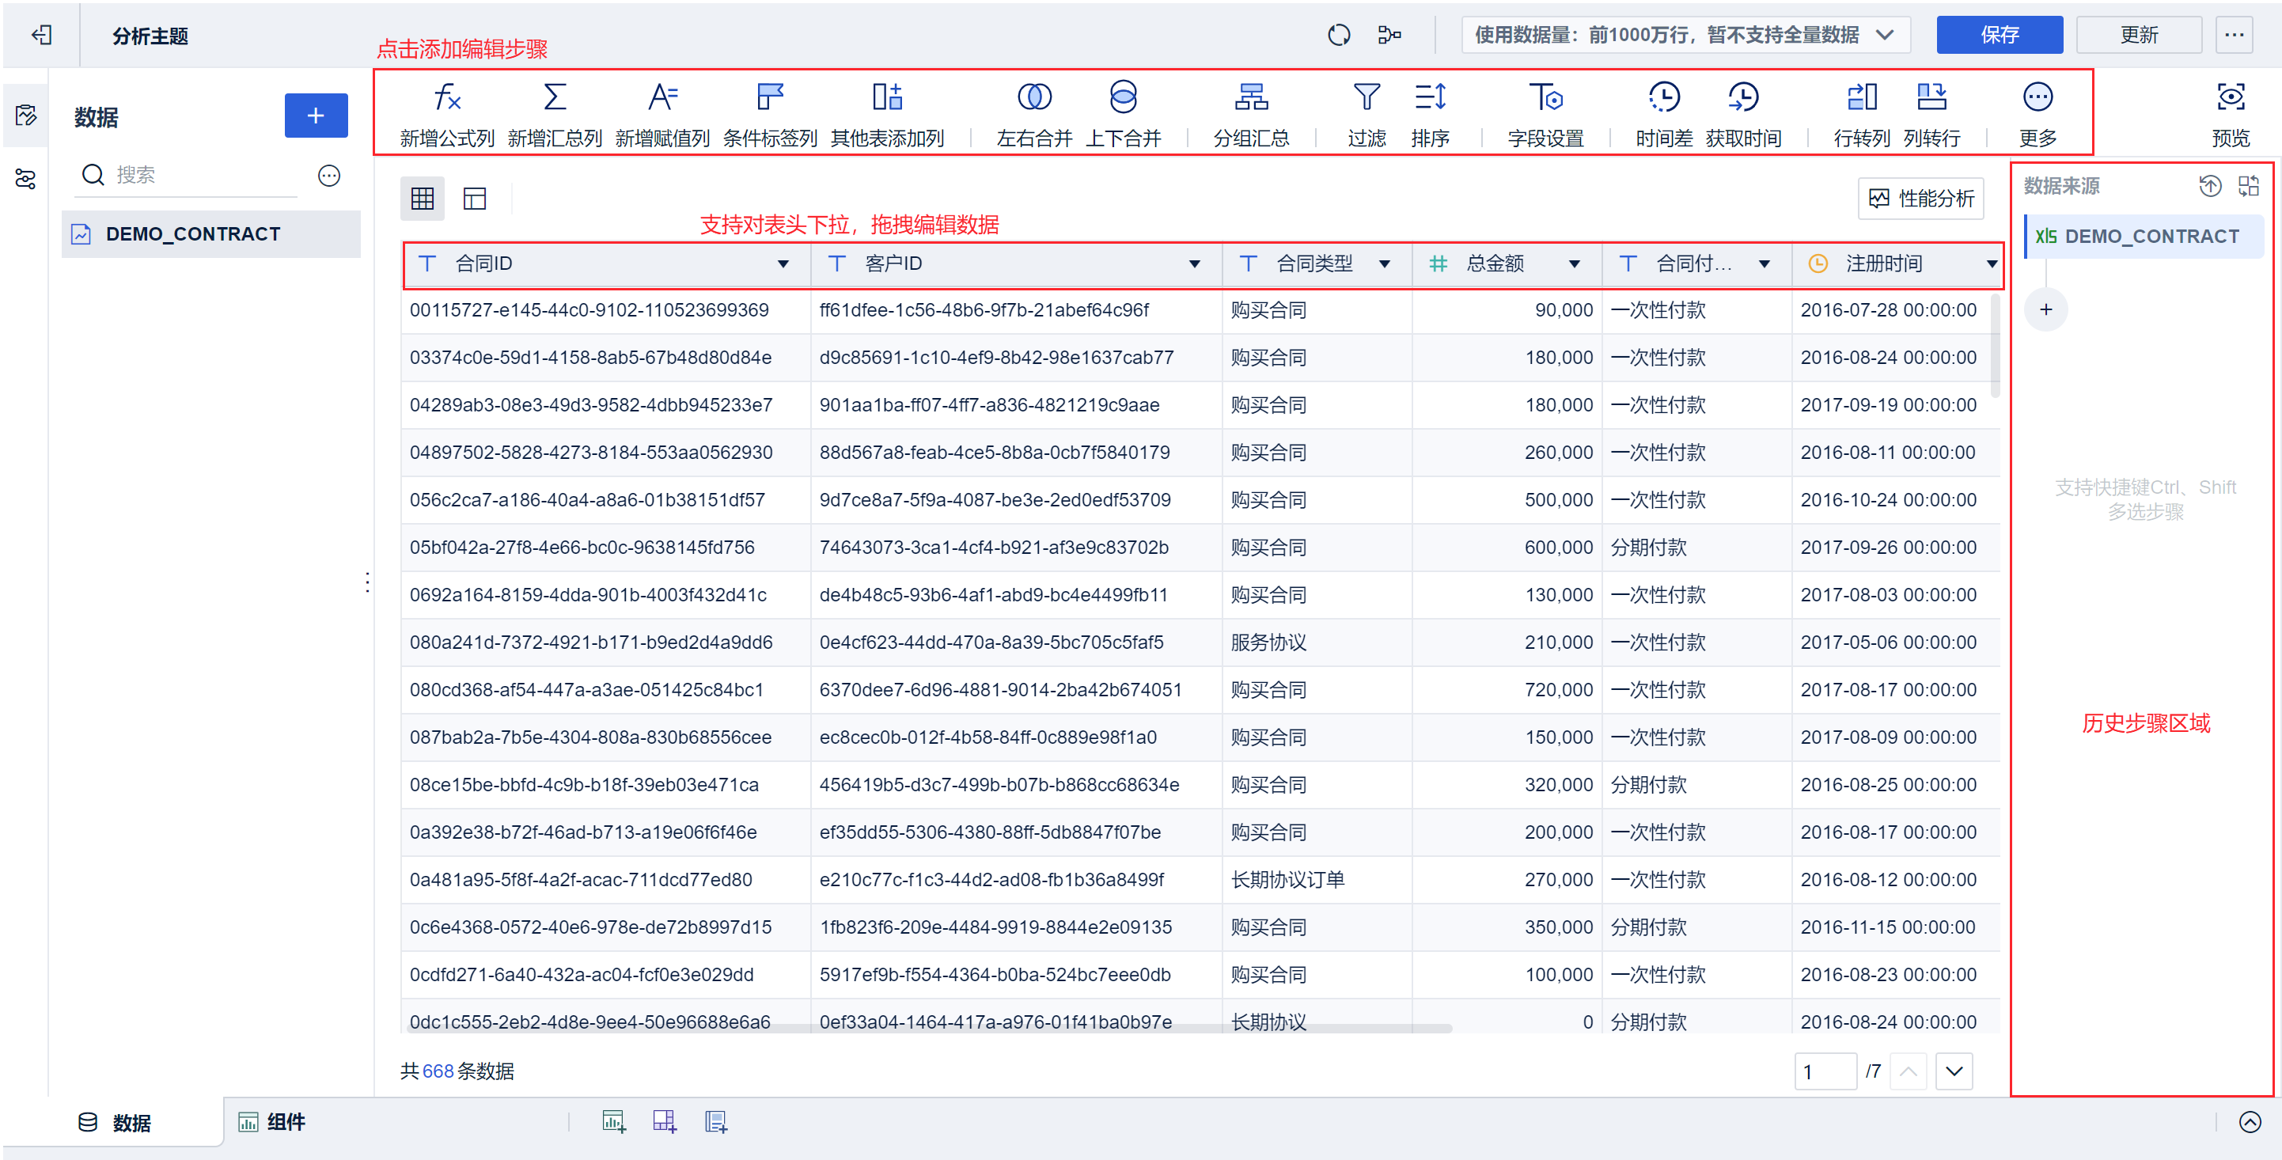
Task: Expand the 总金额 column dropdown arrow
Action: point(1574,264)
